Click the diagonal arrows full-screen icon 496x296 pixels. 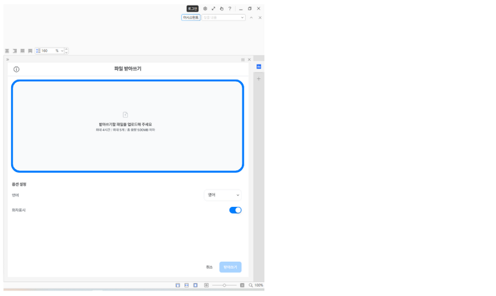(213, 9)
